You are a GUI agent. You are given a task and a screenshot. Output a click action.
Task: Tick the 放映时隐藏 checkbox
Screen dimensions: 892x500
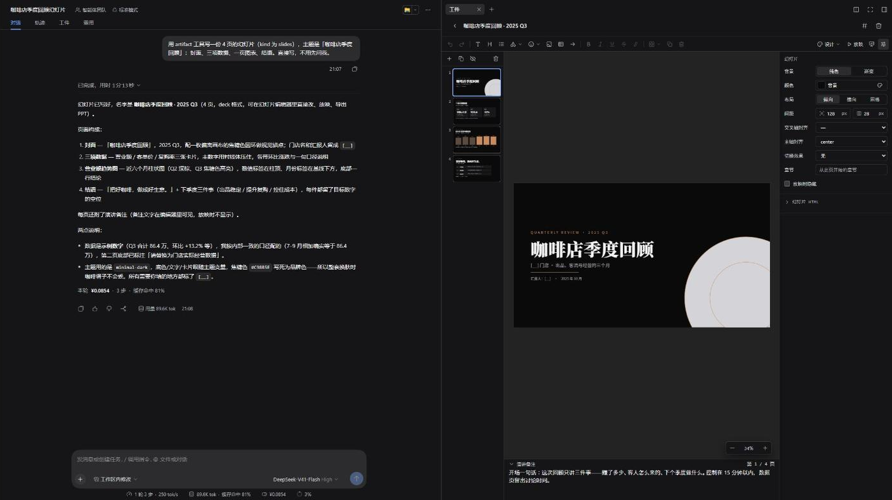pyautogui.click(x=787, y=184)
